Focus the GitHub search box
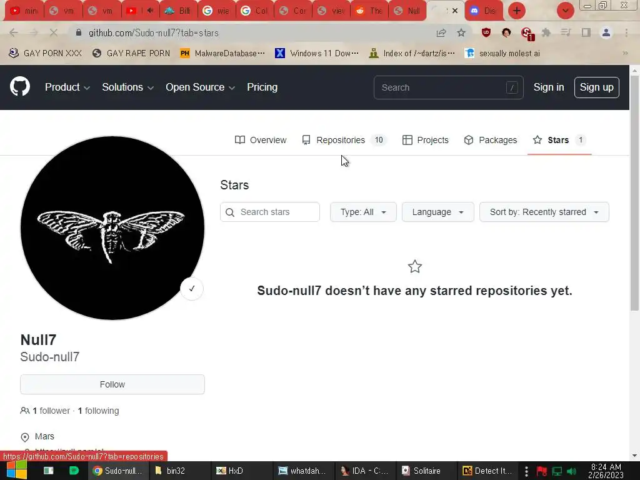The image size is (640, 480). click(448, 87)
